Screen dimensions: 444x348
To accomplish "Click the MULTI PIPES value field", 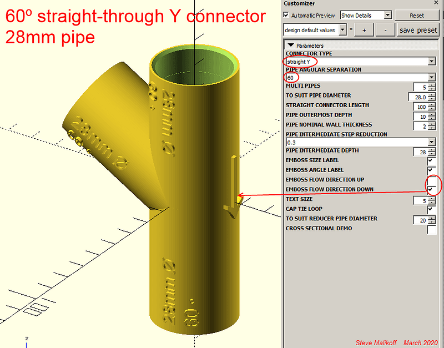I will 421,88.
